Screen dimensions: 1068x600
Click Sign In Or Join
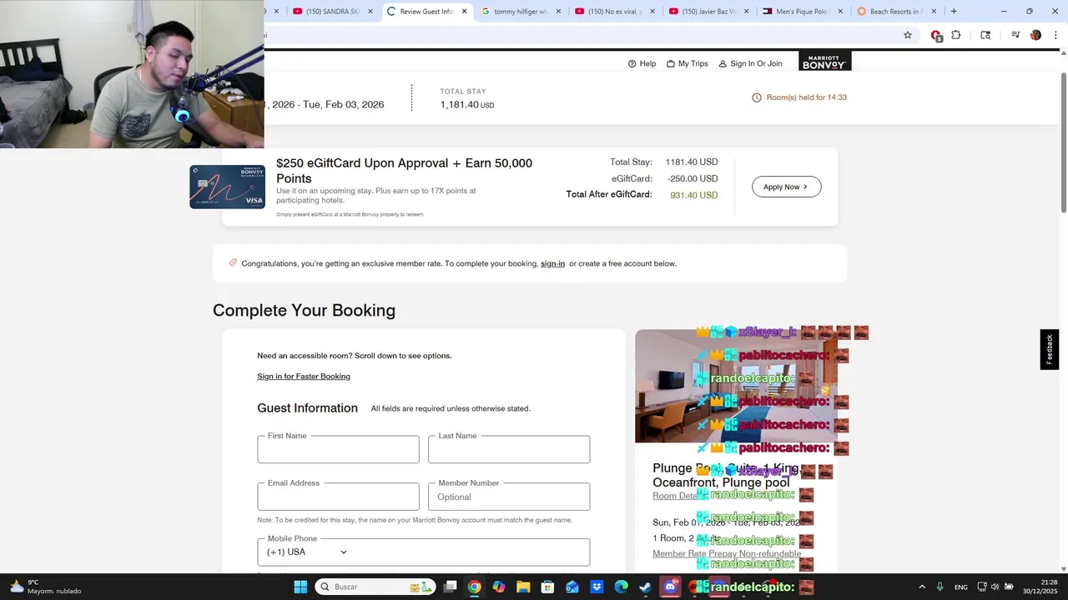click(x=750, y=63)
